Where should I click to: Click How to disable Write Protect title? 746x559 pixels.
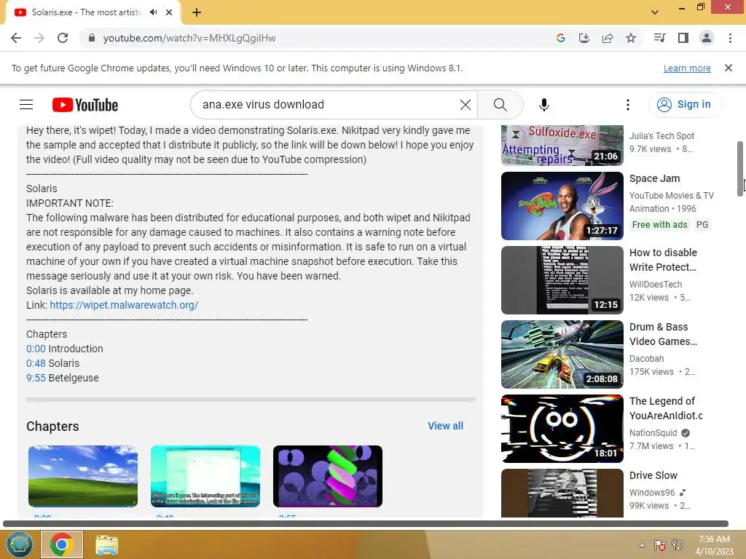point(663,260)
